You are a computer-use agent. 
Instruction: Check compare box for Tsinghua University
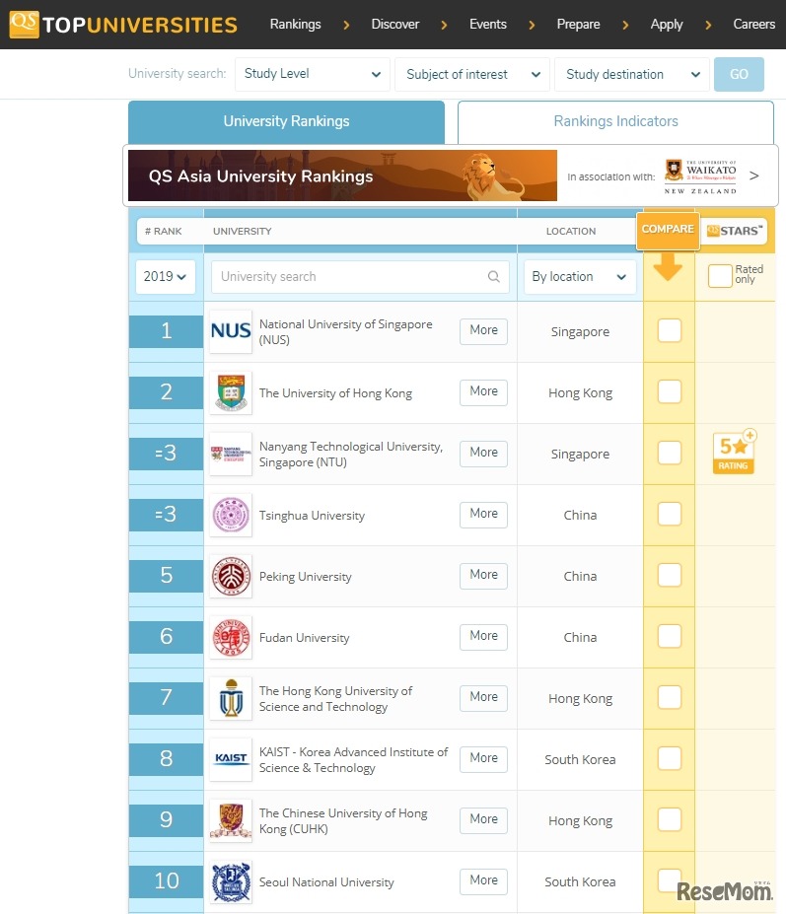[670, 514]
